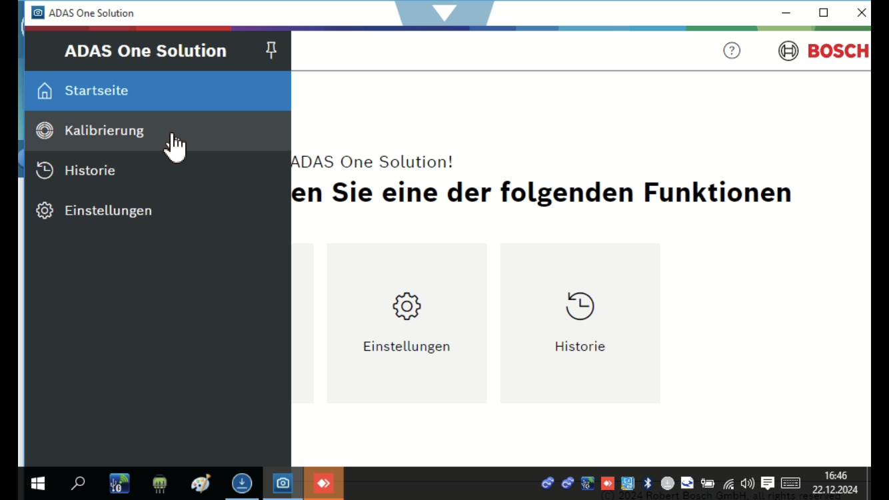Click the gear icon in Einstellungen tile
This screenshot has width=889, height=500.
[407, 306]
